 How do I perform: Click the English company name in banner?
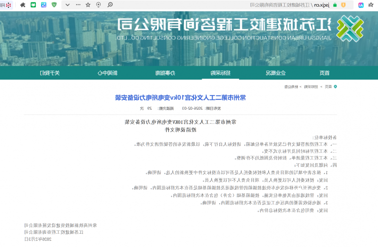224,38
